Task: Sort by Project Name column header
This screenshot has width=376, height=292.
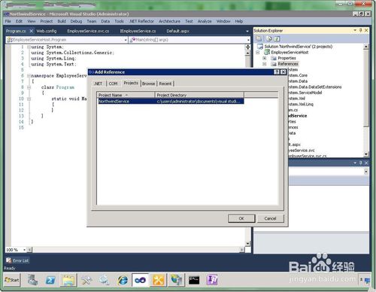Action: coord(126,95)
